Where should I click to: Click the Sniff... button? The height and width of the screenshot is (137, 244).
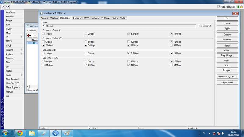pyautogui.click(x=227, y=65)
